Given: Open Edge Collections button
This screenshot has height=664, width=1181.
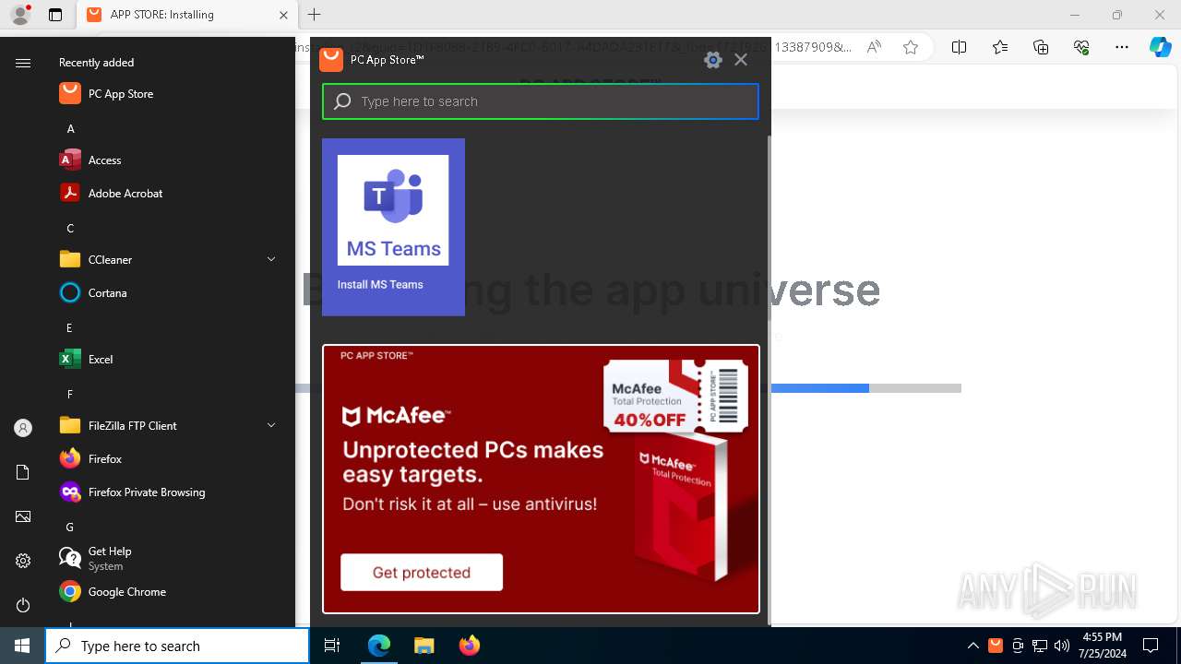Looking at the screenshot, I should tap(1041, 47).
